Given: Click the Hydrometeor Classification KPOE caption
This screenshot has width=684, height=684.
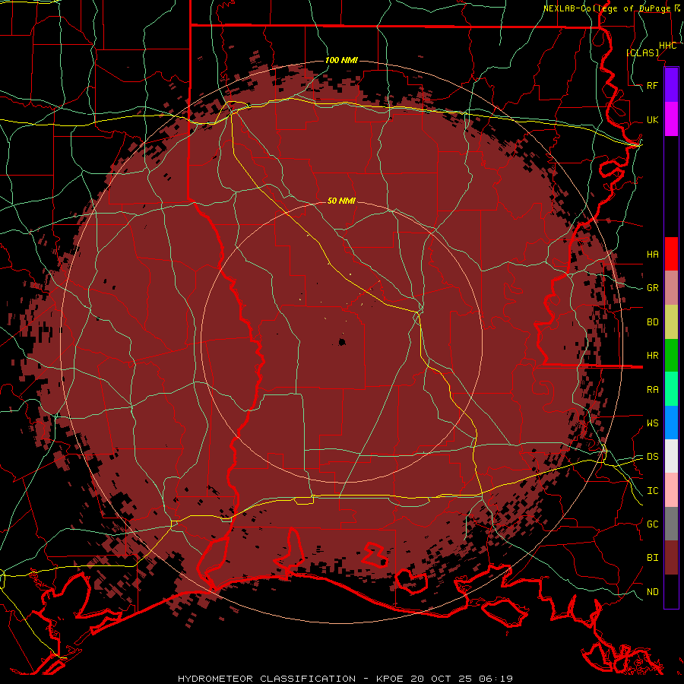Looking at the screenshot, I should coord(345,679).
